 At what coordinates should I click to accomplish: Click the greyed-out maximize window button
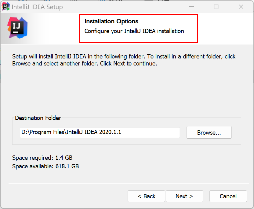tap(216, 7)
